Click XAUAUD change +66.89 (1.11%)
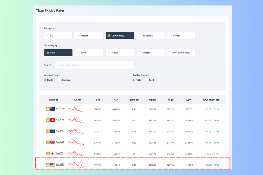This screenshot has width=263, height=175. (212, 109)
